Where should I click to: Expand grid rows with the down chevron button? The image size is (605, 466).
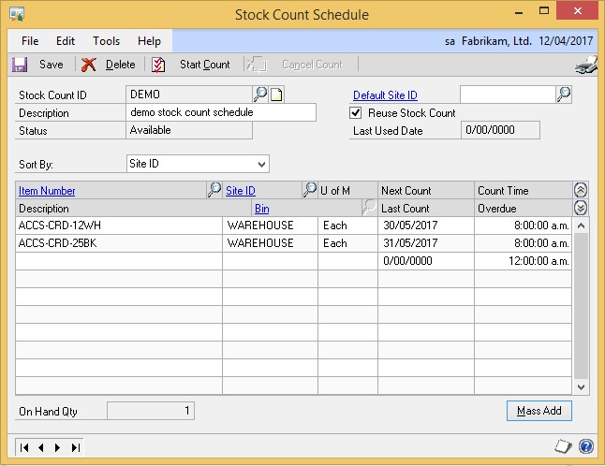pyautogui.click(x=581, y=208)
